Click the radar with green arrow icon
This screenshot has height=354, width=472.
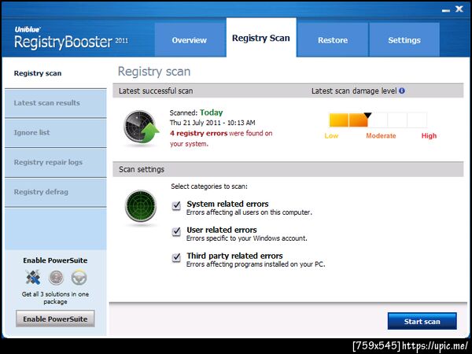point(141,127)
